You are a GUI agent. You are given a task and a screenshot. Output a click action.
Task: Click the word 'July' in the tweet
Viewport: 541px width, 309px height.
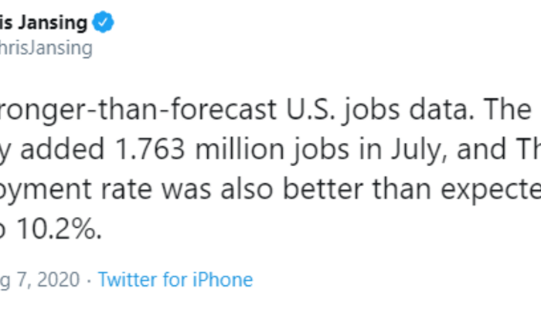pyautogui.click(x=421, y=150)
